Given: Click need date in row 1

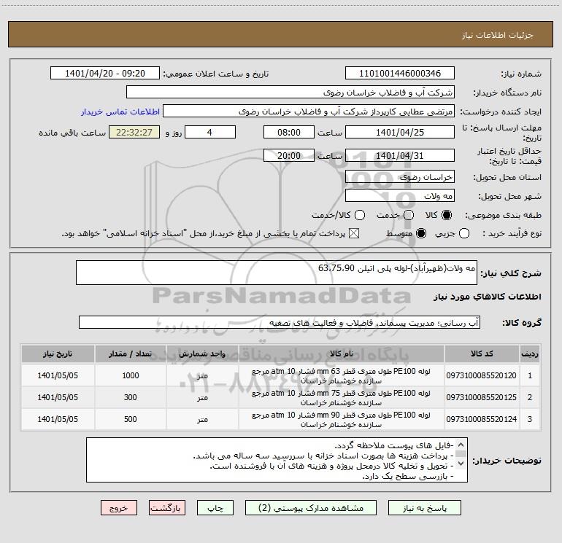Looking at the screenshot, I should click(58, 375).
